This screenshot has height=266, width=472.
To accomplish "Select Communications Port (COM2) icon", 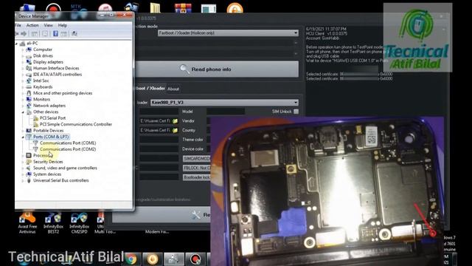I will [35, 149].
